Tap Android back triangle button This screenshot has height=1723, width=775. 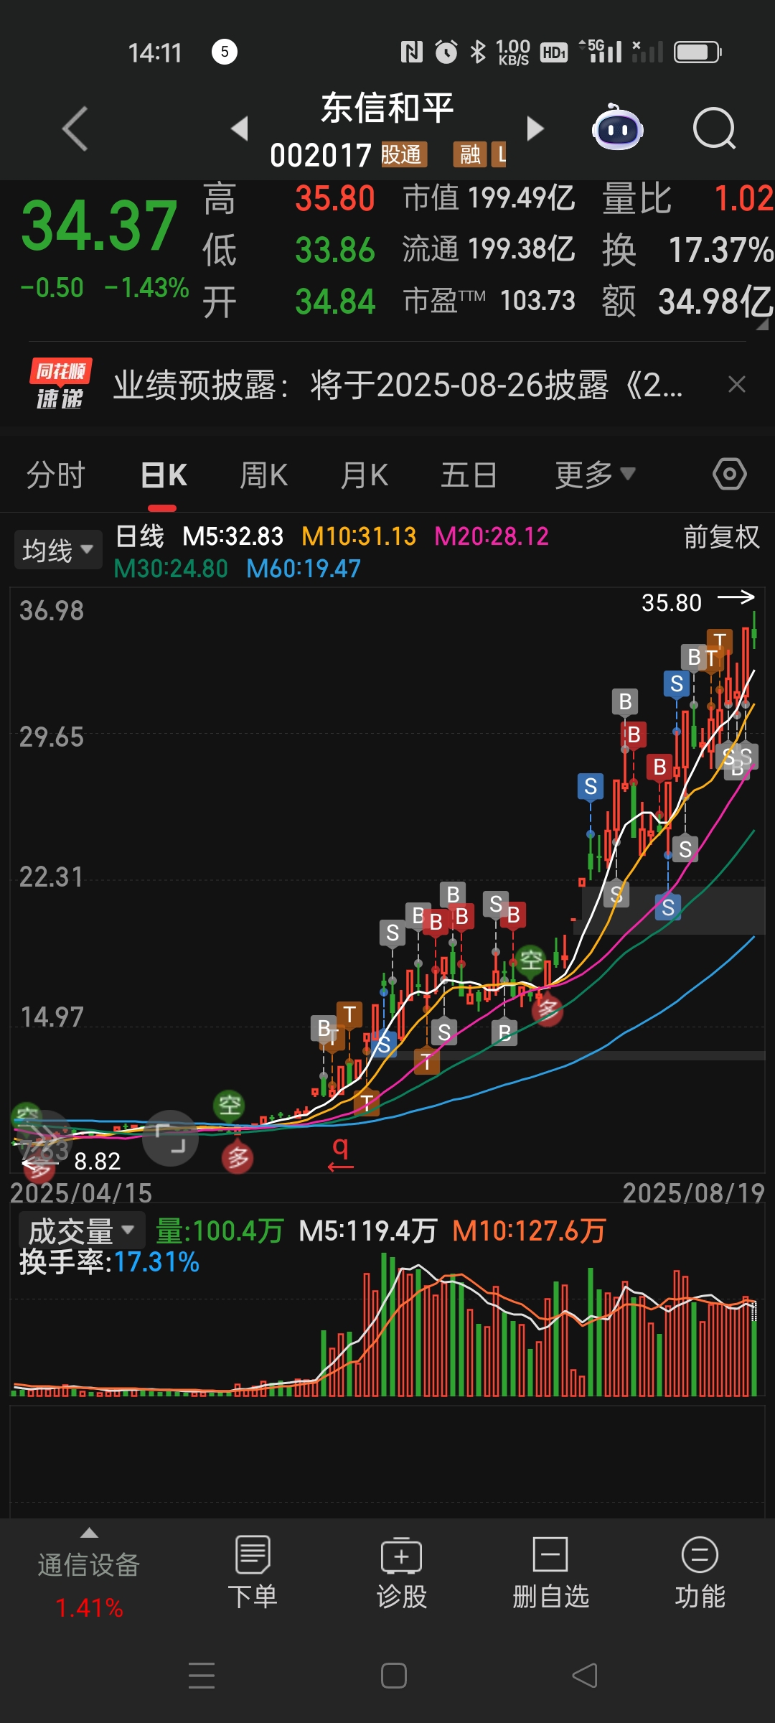585,1676
